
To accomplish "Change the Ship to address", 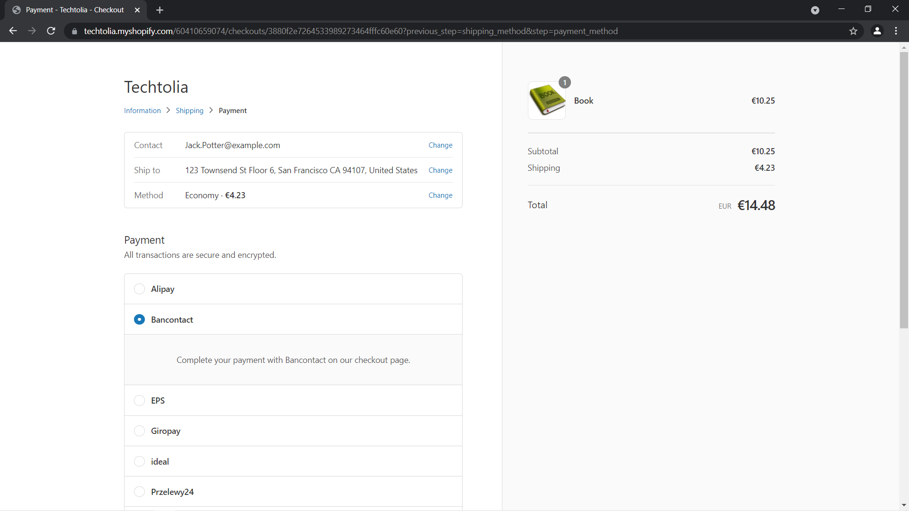I will point(440,170).
